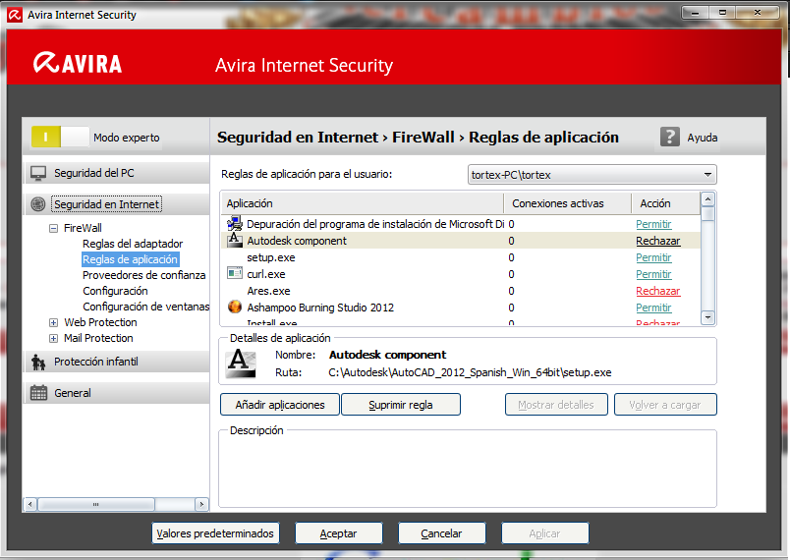
Task: Select Reglas del adaptador in the tree
Action: click(133, 244)
